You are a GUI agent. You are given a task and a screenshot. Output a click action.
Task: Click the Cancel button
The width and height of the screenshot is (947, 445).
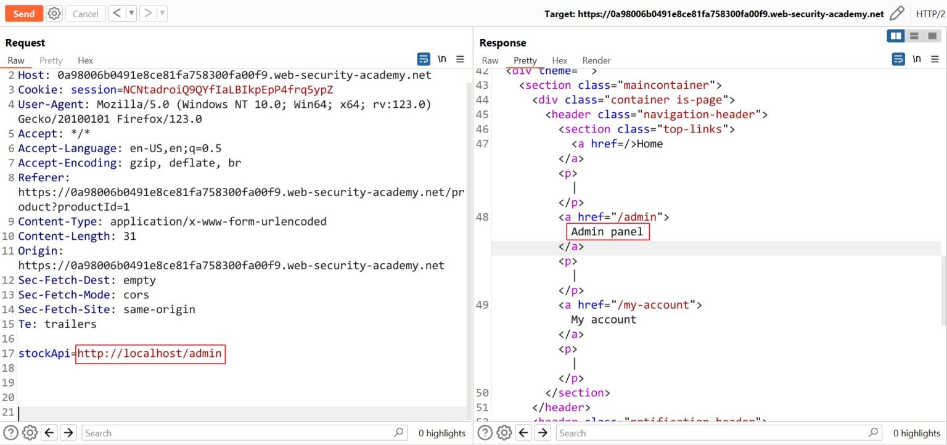tap(85, 14)
